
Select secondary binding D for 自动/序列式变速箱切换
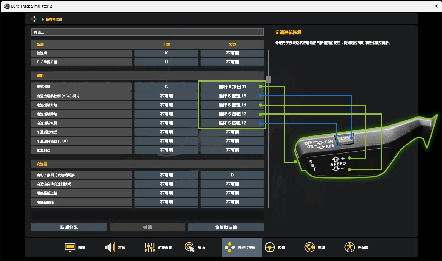click(232, 175)
